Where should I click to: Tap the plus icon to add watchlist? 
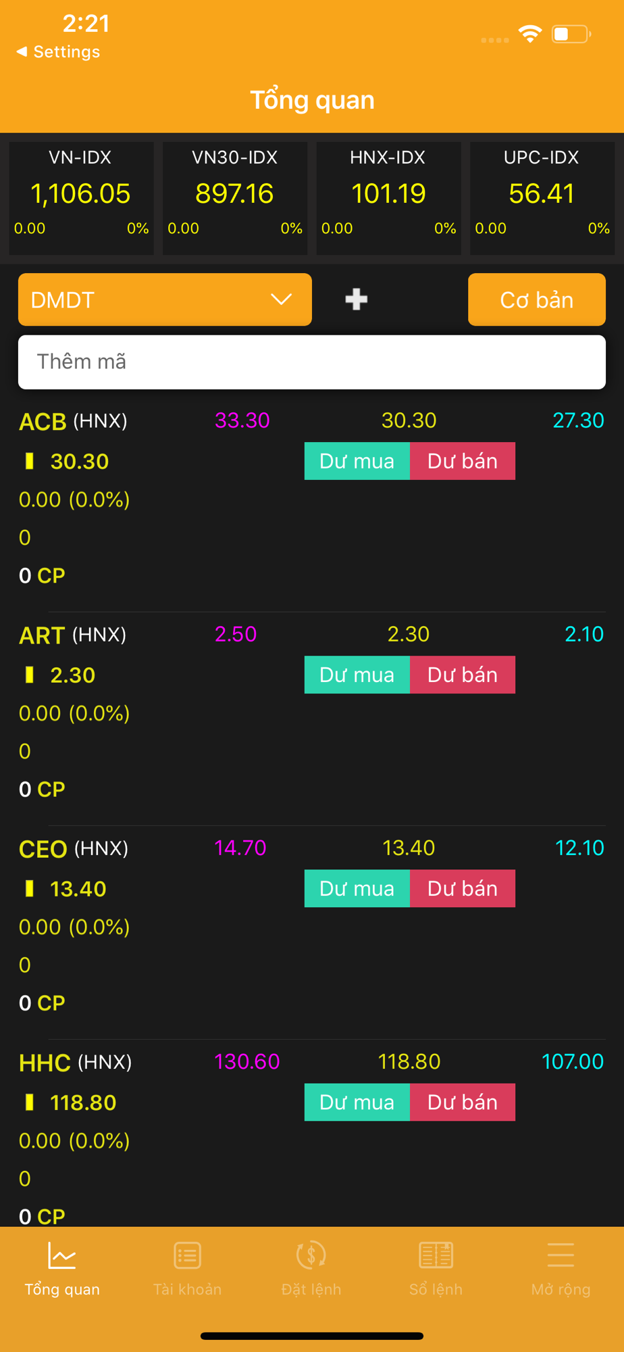[x=356, y=299]
